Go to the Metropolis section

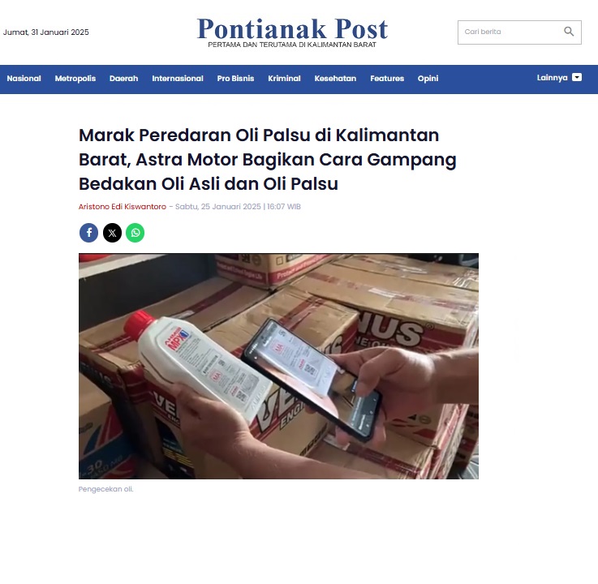[x=75, y=79]
